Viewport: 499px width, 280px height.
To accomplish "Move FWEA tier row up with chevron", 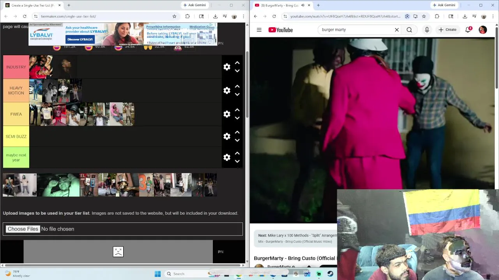I will [237, 110].
